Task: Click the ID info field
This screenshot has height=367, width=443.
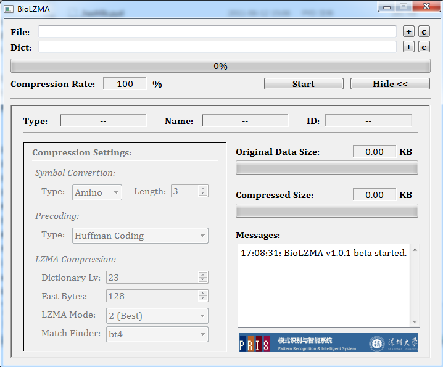Action: [368, 121]
